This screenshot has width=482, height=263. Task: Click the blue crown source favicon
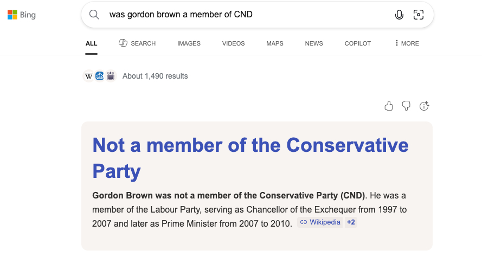(99, 76)
